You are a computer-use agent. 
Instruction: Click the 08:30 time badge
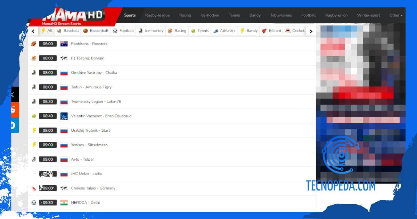click(x=48, y=102)
